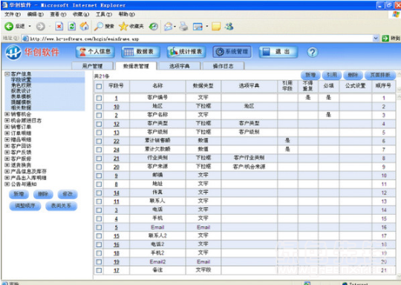The width and height of the screenshot is (401, 285).
Task: Collapse the 客户信息 tree node
Action: point(7,74)
